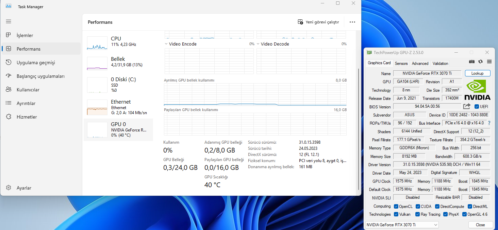
Task: Click the Paylaşılan GPU bellek kullanımı graph
Action: [x=255, y=124]
